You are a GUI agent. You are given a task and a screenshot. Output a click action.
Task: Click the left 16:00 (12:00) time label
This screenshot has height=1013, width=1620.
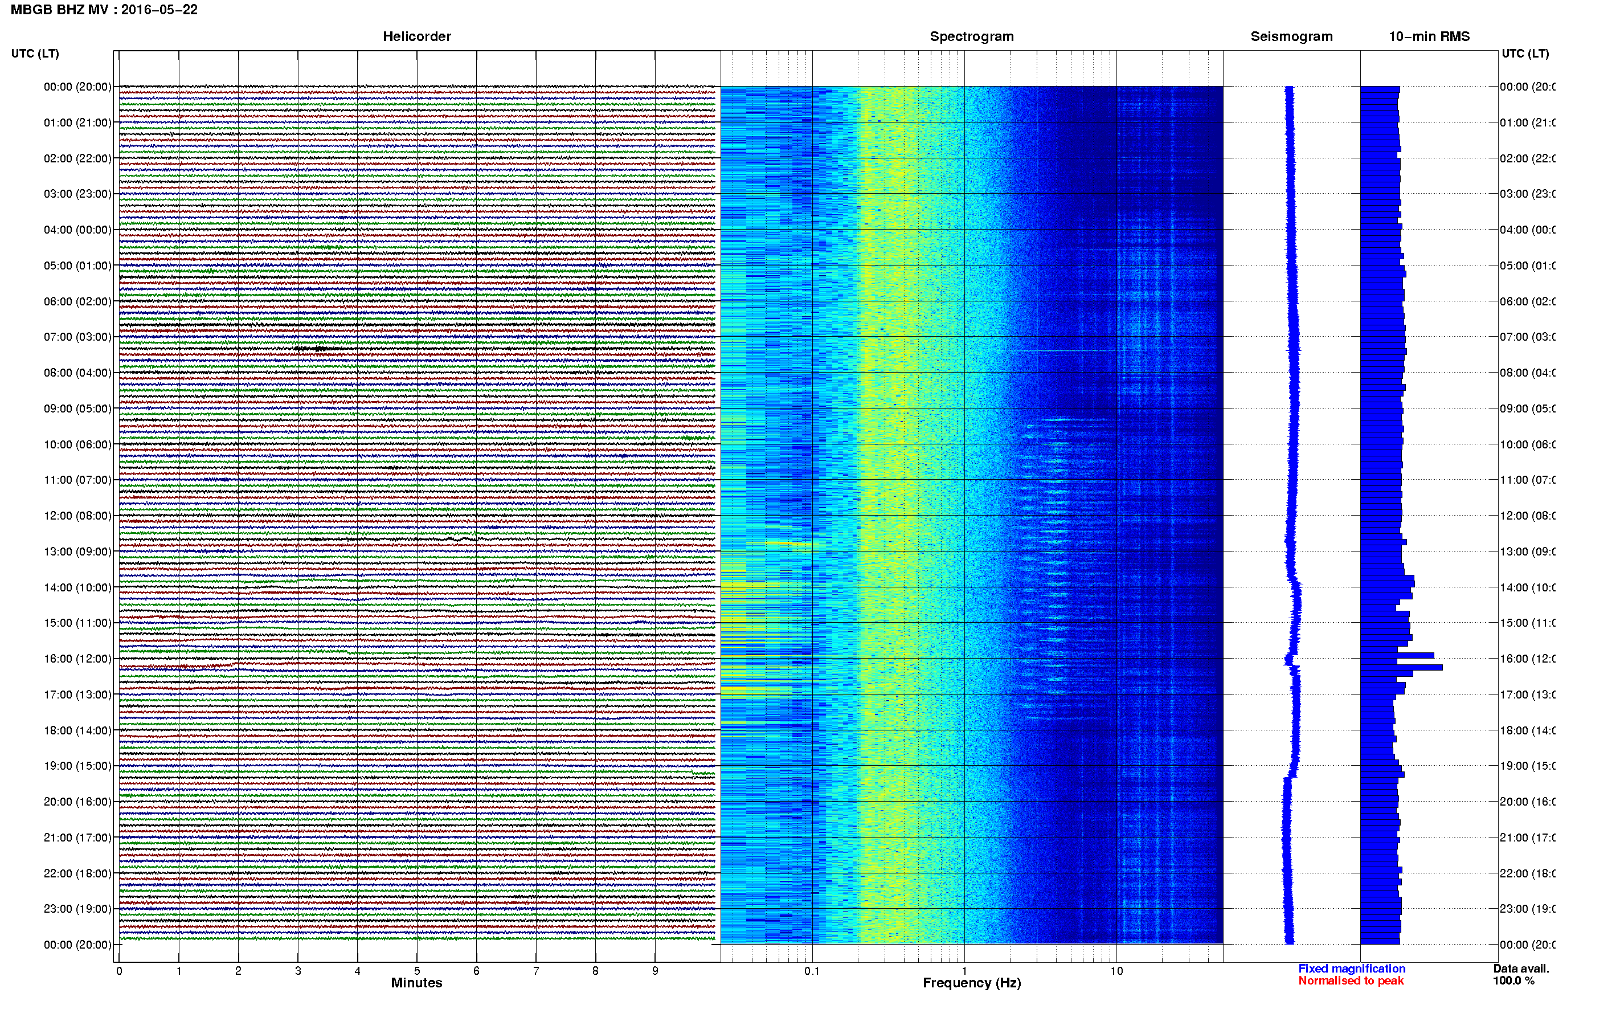pyautogui.click(x=77, y=659)
